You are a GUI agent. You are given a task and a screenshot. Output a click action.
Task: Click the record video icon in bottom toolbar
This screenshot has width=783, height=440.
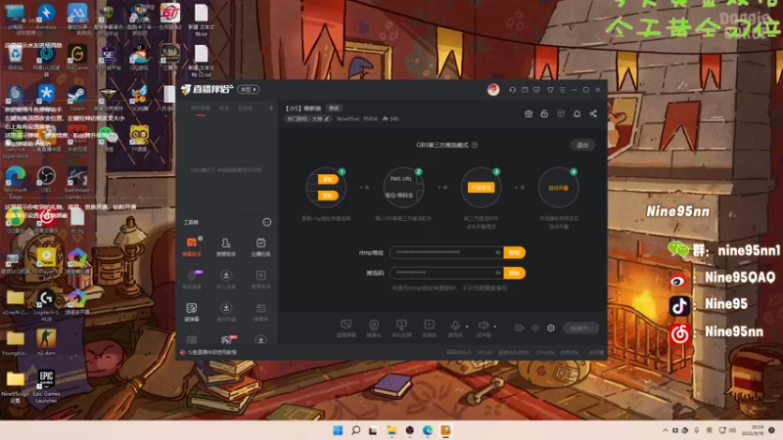[x=520, y=328]
